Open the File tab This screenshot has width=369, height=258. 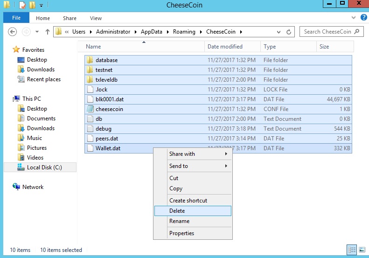[x=16, y=18]
